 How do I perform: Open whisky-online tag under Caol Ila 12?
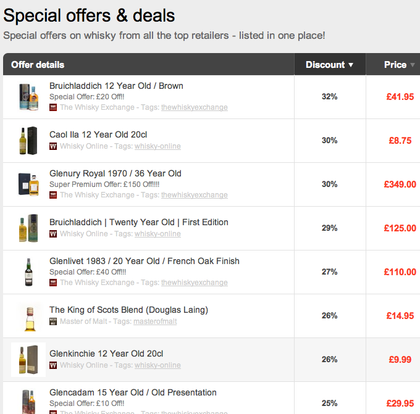157,146
